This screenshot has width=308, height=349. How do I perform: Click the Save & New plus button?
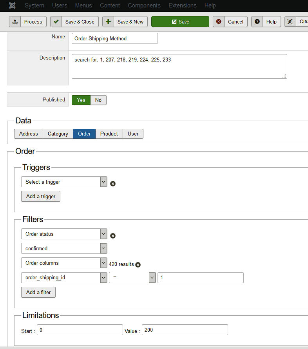(x=125, y=22)
